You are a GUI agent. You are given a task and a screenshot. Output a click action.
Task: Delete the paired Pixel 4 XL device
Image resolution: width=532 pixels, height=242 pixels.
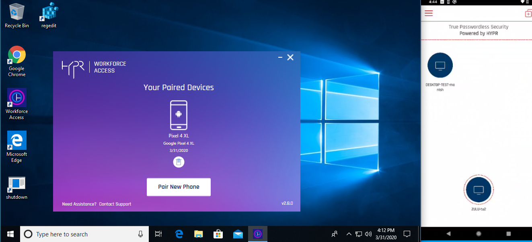(x=179, y=162)
